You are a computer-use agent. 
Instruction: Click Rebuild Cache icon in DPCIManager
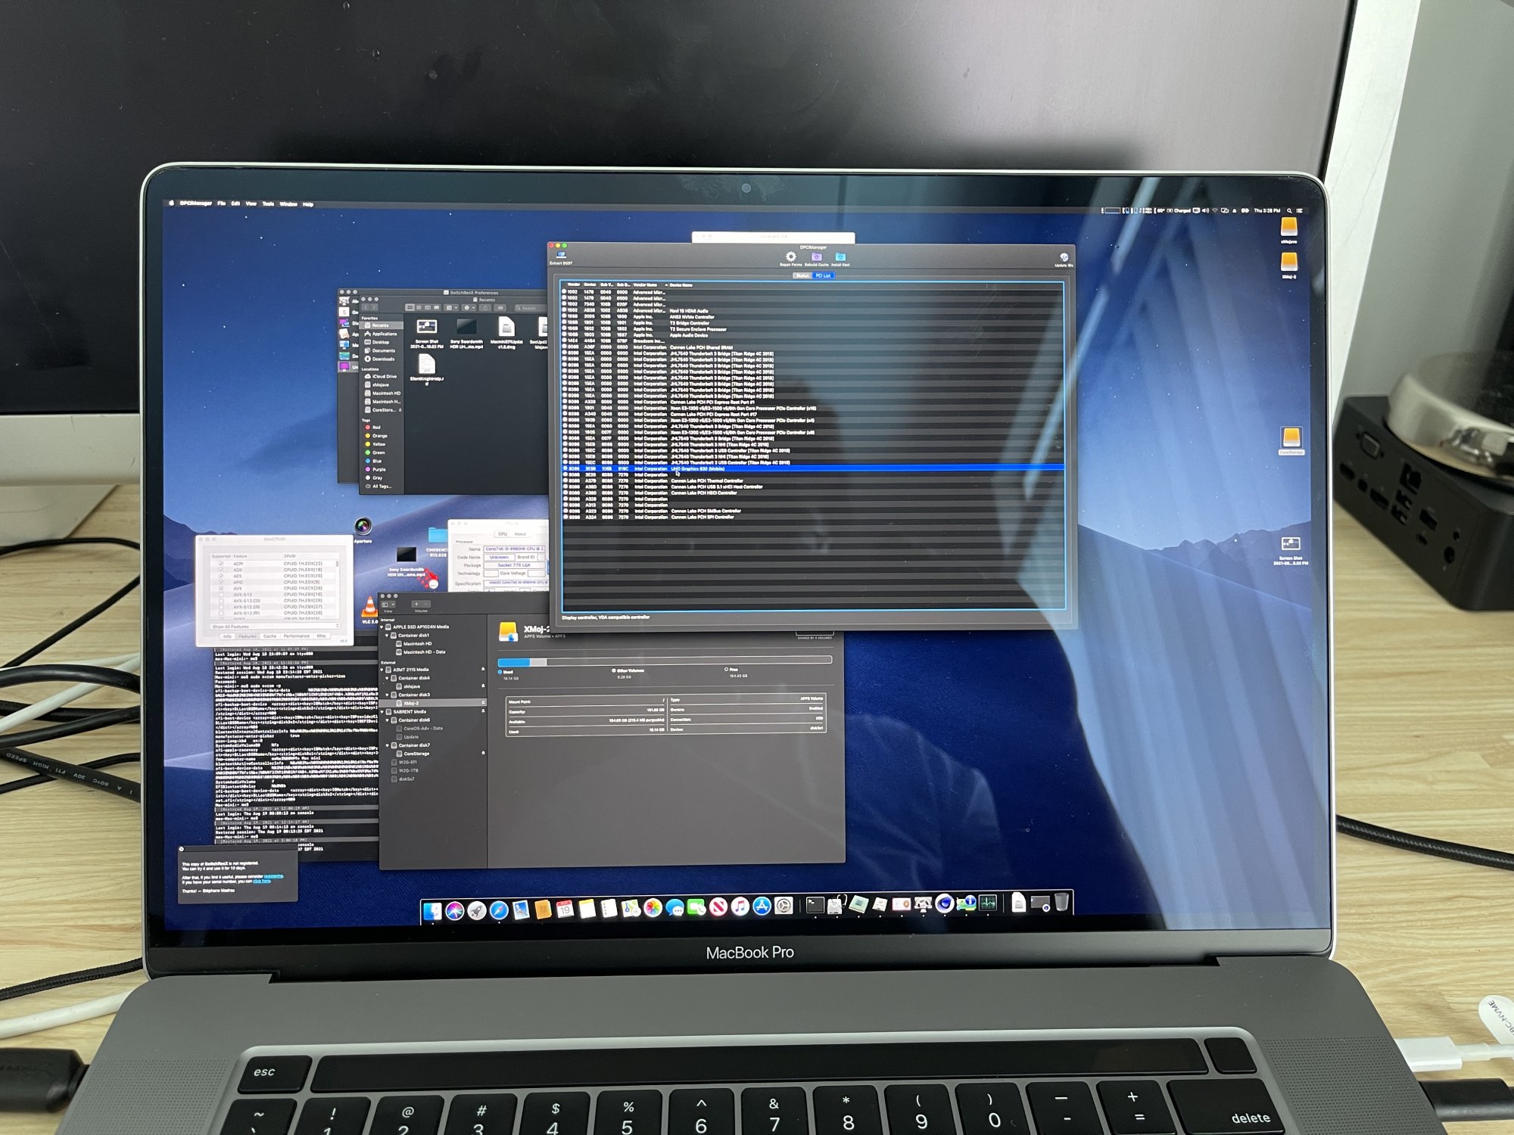816,259
